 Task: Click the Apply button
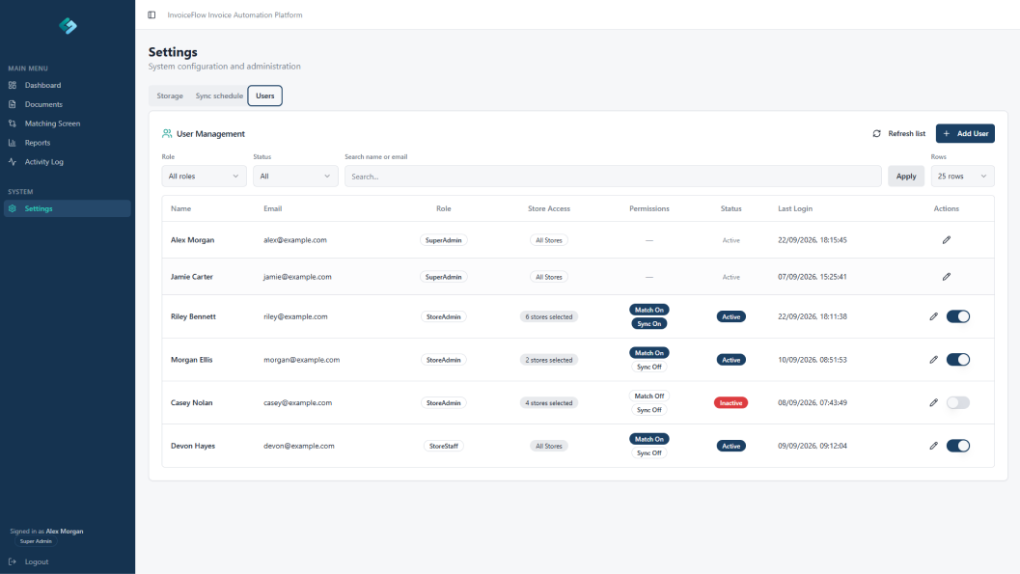906,177
